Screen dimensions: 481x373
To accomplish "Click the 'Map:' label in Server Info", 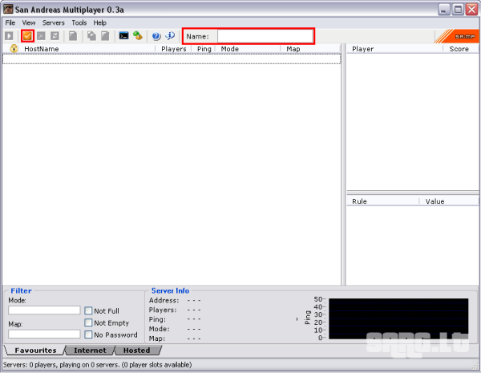I will coord(157,339).
